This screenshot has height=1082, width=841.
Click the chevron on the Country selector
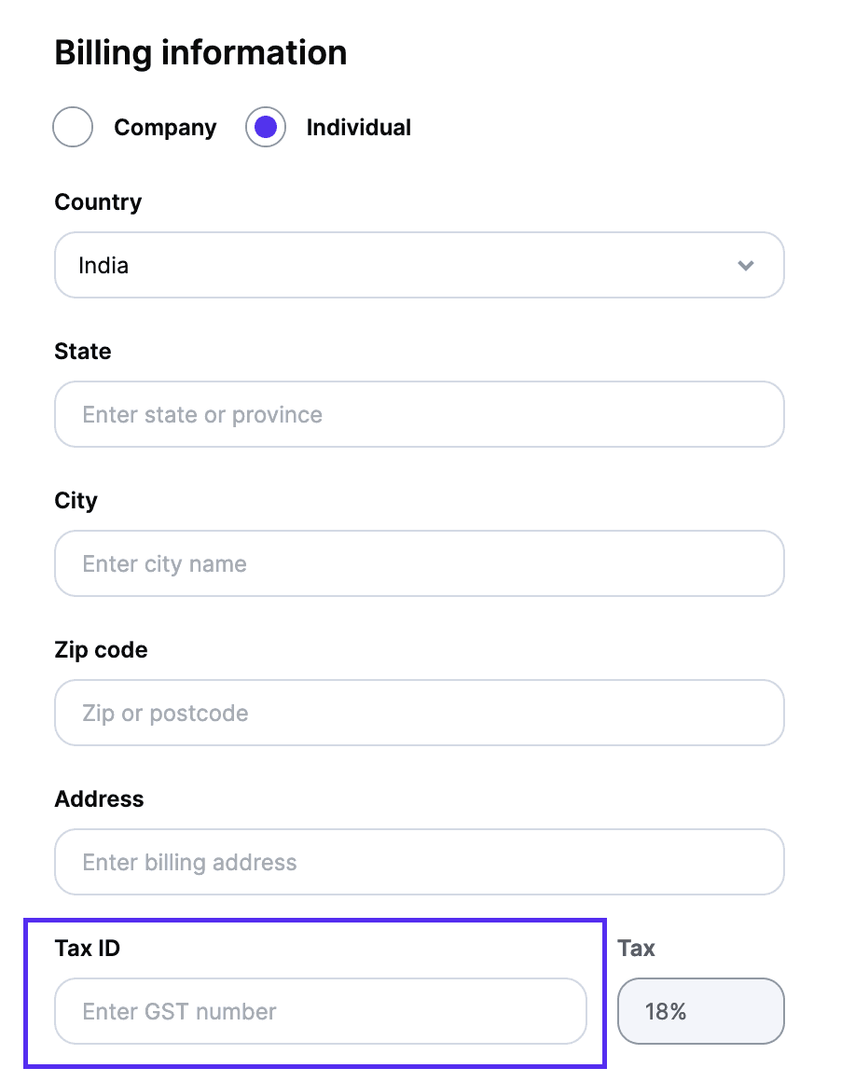(745, 265)
